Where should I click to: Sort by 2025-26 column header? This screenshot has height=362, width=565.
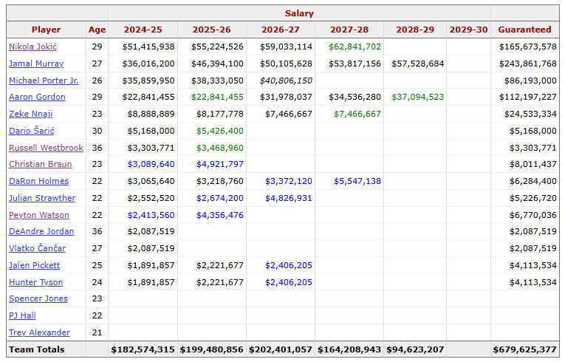(x=211, y=30)
